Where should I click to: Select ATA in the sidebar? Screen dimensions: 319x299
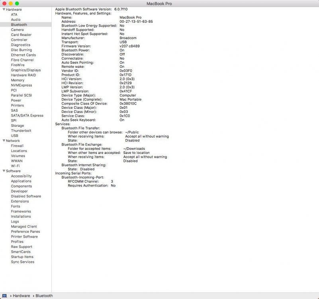click(14, 14)
